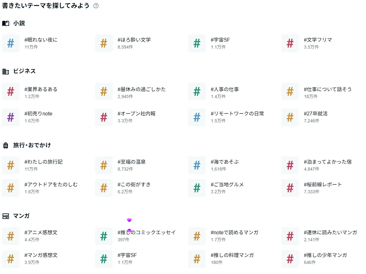Click the マンガ category heading
Image resolution: width=366 pixels, height=274 pixels.
(x=21, y=216)
